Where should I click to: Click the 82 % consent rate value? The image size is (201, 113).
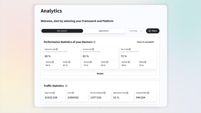click(x=86, y=56)
